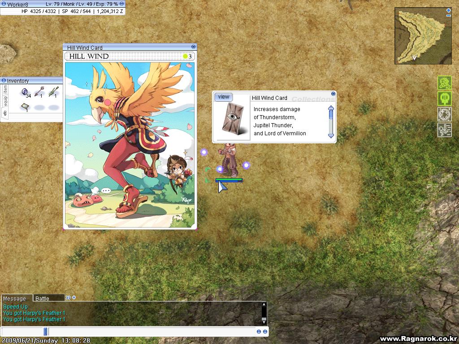
Task: Click the minimap terrain view
Action: pyautogui.click(x=423, y=36)
